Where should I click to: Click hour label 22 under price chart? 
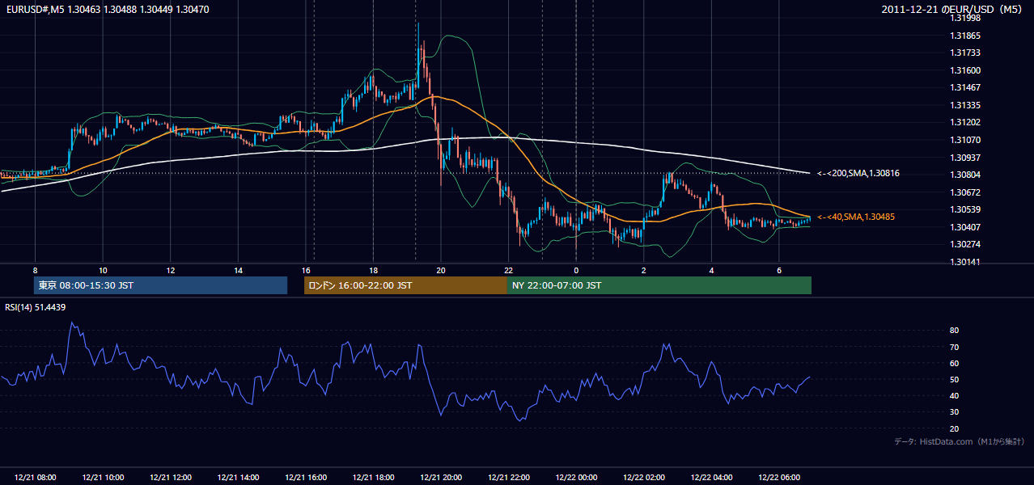(508, 270)
